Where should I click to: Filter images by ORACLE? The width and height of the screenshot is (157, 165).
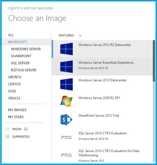coord(14,98)
